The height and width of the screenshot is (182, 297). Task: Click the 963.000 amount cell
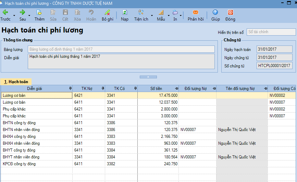[158, 143]
